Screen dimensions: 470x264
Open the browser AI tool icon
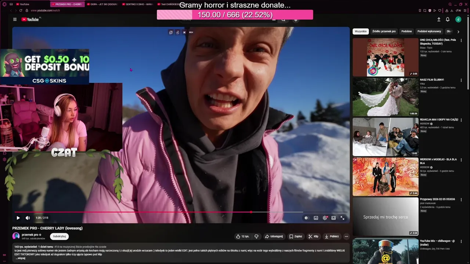click(x=459, y=11)
